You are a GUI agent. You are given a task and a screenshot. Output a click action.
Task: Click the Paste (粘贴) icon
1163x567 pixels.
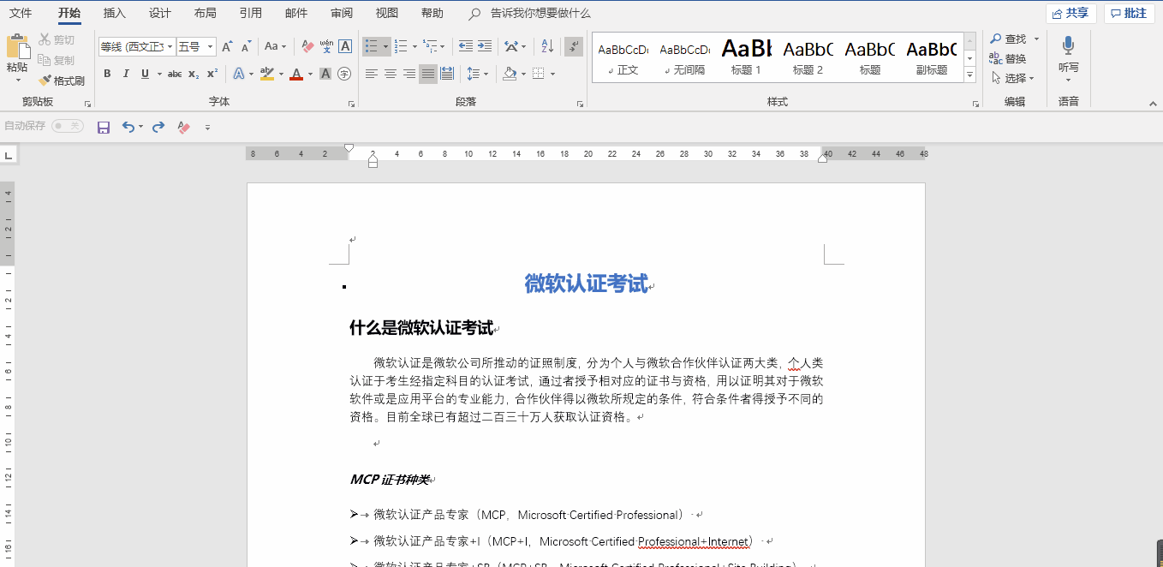click(17, 46)
